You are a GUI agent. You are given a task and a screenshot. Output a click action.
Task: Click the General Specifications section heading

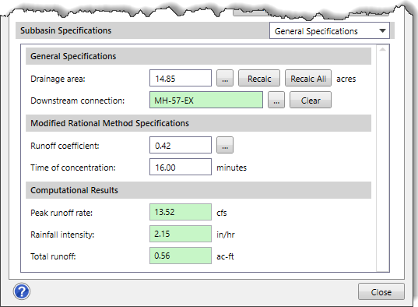click(73, 56)
